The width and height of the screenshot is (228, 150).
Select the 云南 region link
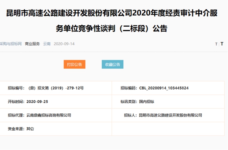click(x=47, y=44)
